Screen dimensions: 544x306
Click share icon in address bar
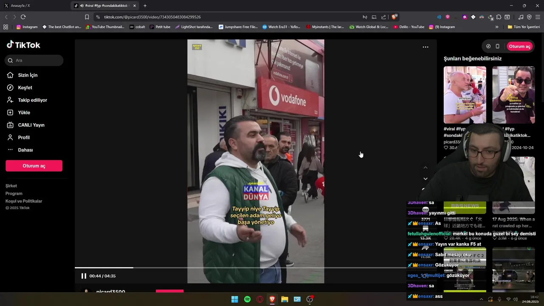click(x=383, y=17)
